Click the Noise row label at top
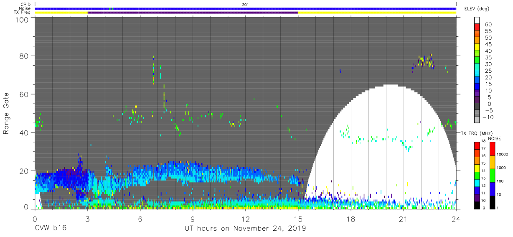The height and width of the screenshot is (237, 513). click(25, 8)
